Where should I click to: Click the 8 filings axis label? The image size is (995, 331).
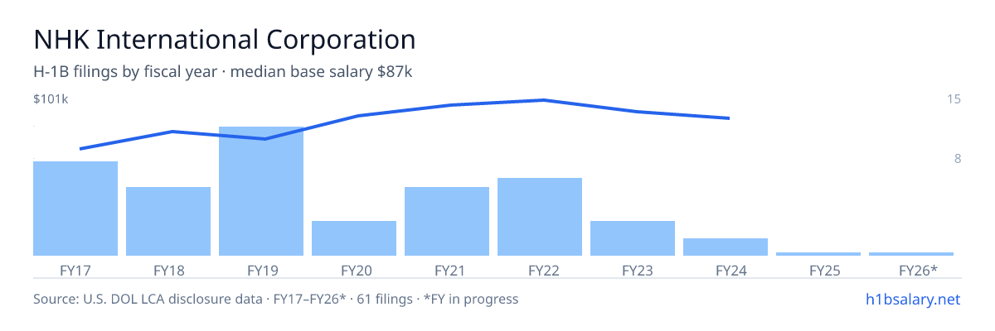tap(957, 159)
